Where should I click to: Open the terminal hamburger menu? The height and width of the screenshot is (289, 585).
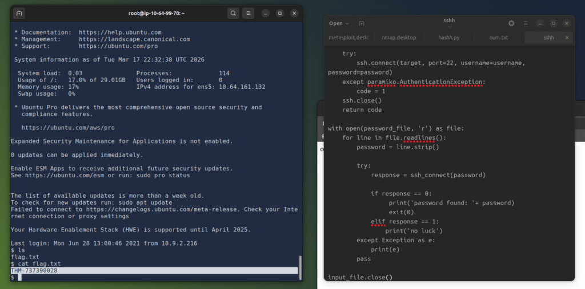pyautogui.click(x=248, y=14)
